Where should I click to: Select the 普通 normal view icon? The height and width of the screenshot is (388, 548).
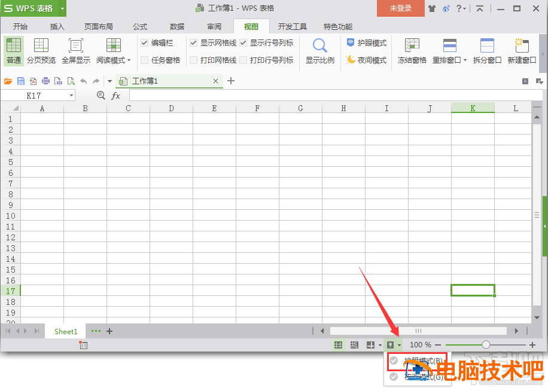click(x=14, y=51)
